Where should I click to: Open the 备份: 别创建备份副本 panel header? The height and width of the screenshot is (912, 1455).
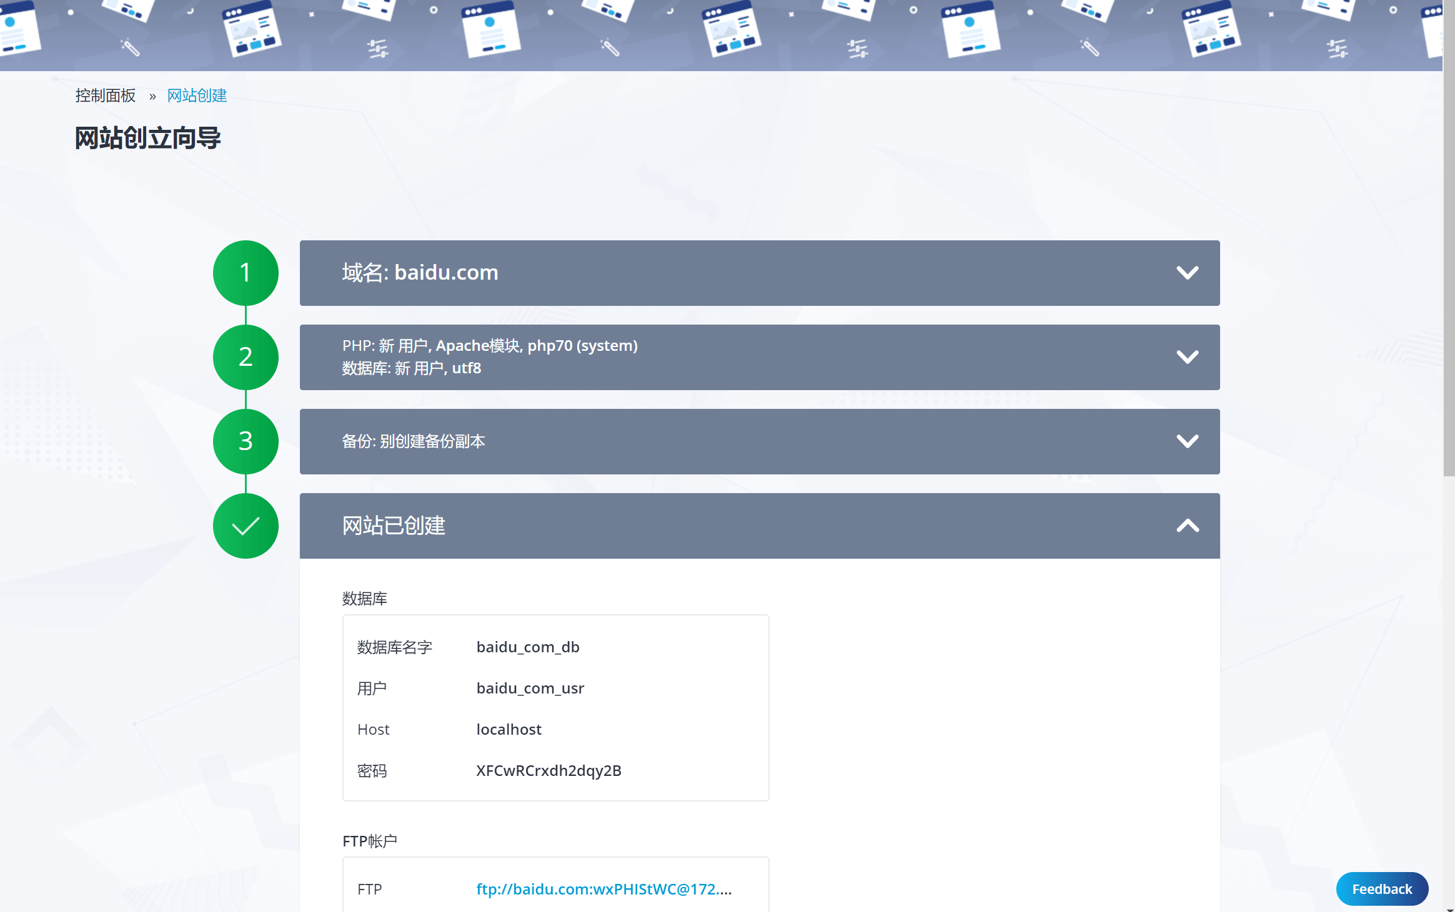point(760,441)
